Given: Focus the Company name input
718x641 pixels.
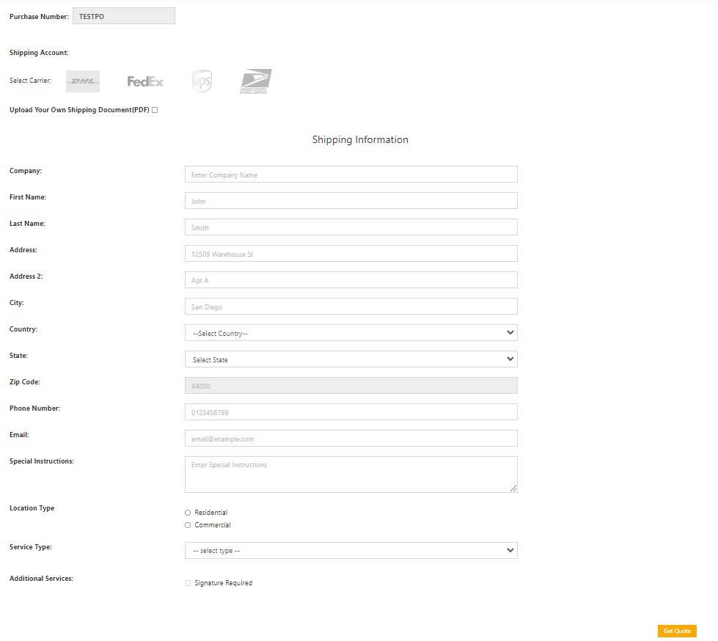Looking at the screenshot, I should tap(351, 175).
